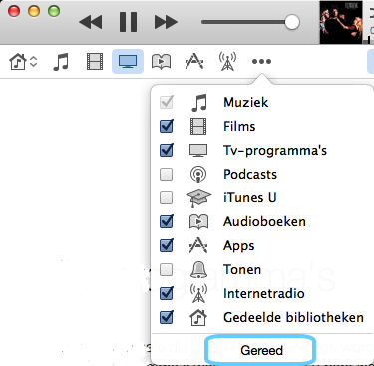The width and height of the screenshot is (374, 366).
Task: Uncheck the Films checkbox
Action: 167,126
